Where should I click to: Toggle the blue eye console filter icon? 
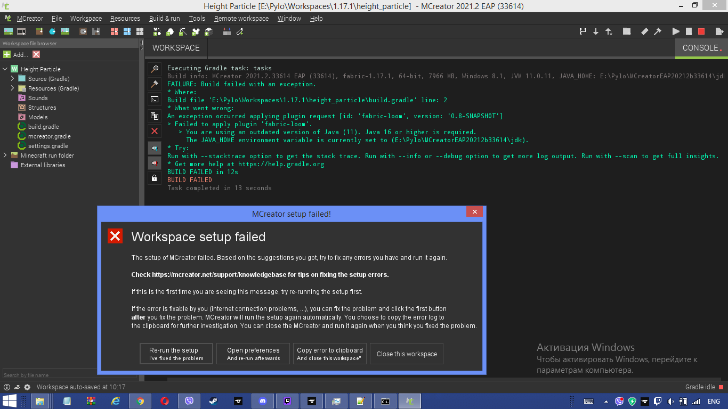click(154, 148)
